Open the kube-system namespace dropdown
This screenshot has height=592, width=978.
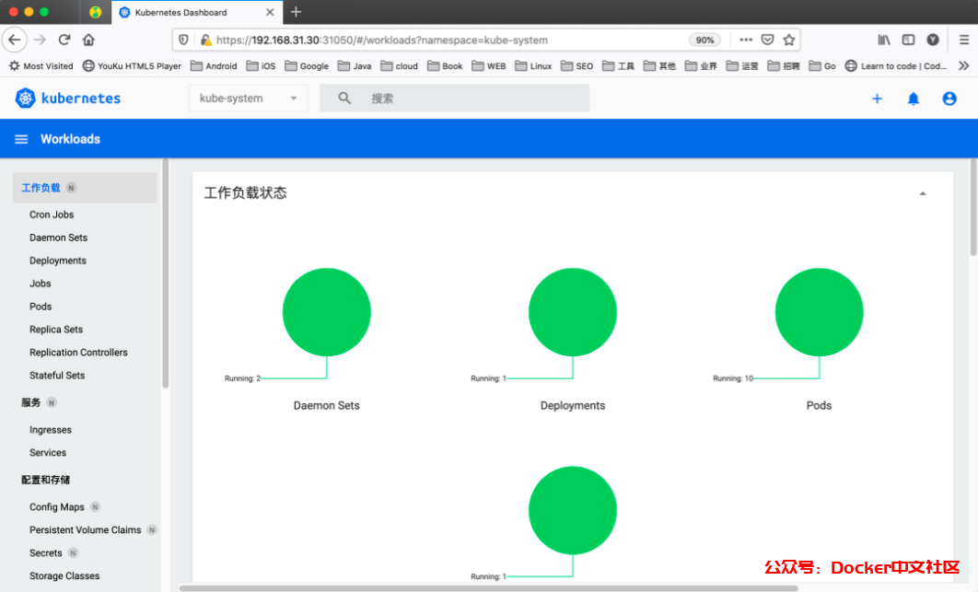click(x=249, y=99)
